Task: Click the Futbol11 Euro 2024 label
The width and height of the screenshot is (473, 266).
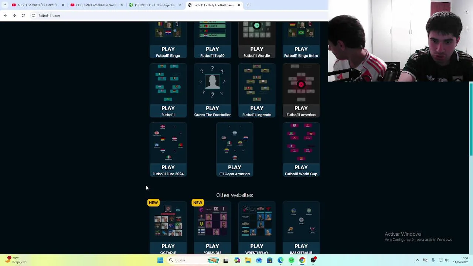Action: 168,174
